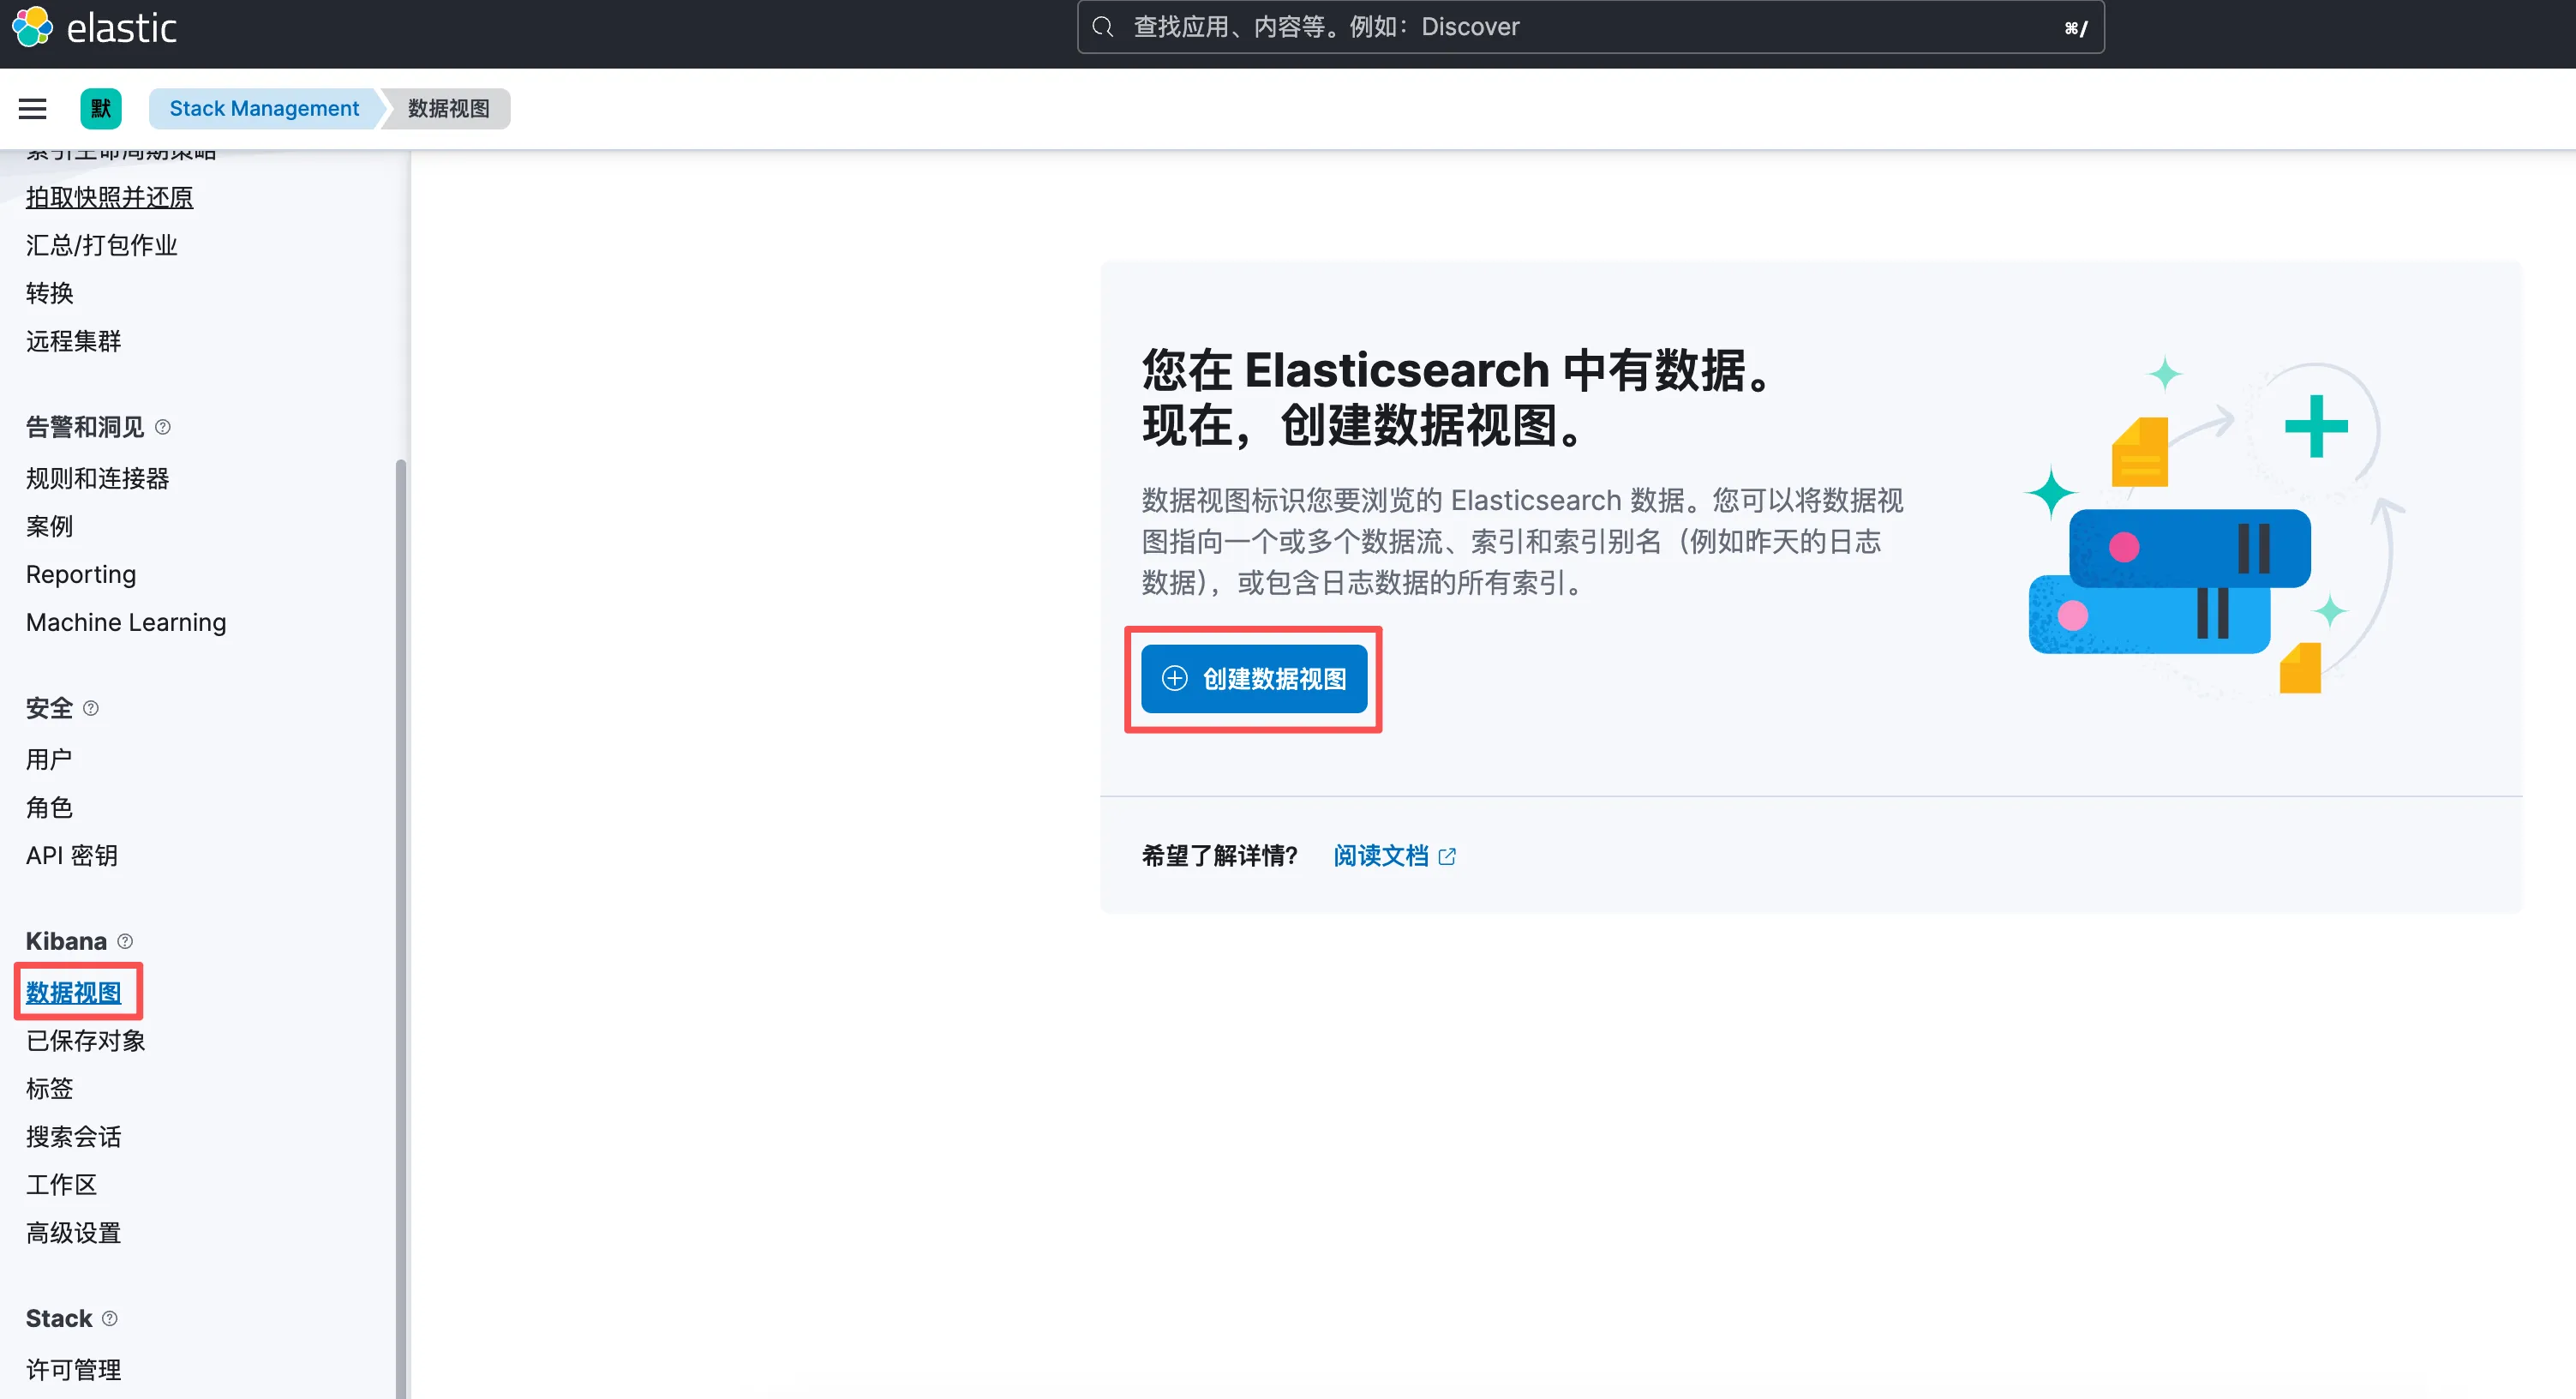The height and width of the screenshot is (1399, 2576).
Task: Click the 创建数据视图 button
Action: pyautogui.click(x=1254, y=679)
